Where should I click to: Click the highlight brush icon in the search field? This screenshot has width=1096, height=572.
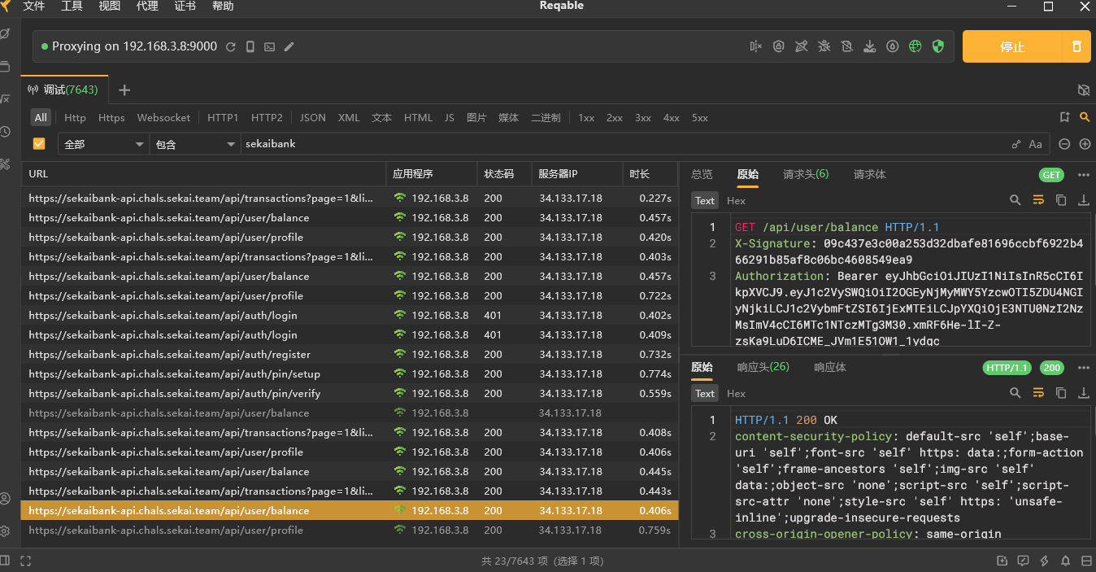pos(1016,144)
